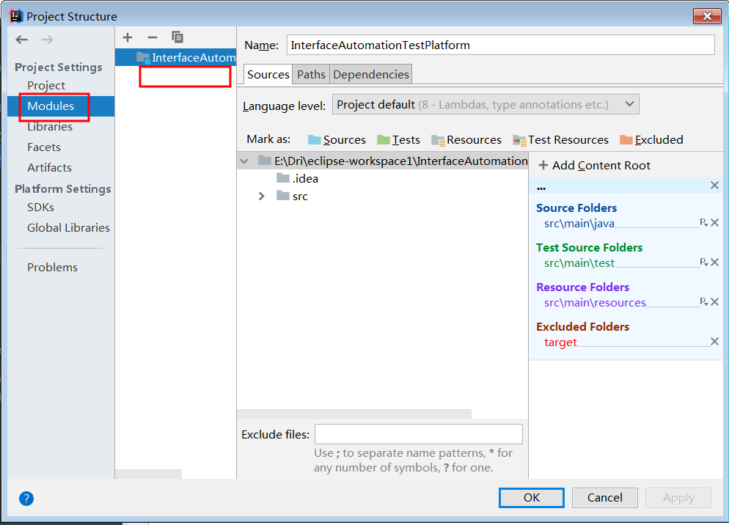The height and width of the screenshot is (525, 729).
Task: Click the folder tree horizontal scrollbar
Action: click(354, 414)
